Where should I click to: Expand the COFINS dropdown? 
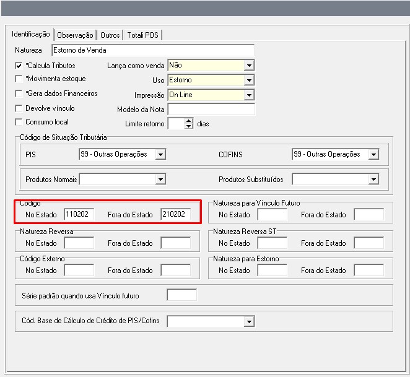(373, 154)
